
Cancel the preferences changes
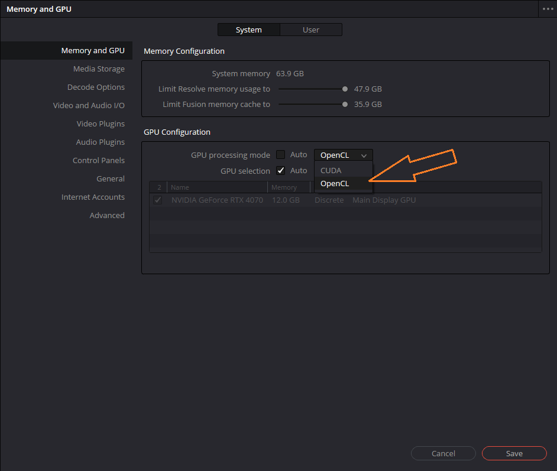coord(443,453)
